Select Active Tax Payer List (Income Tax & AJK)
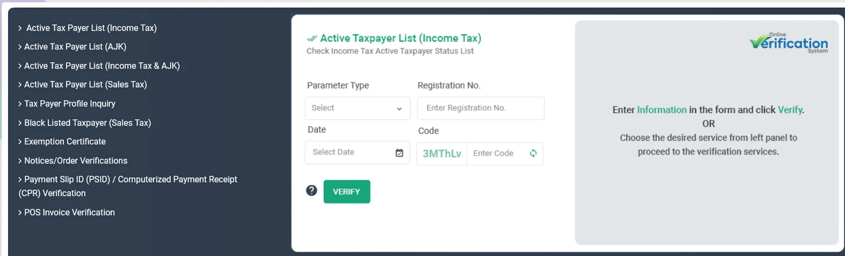Image resolution: width=845 pixels, height=256 pixels. pyautogui.click(x=99, y=66)
